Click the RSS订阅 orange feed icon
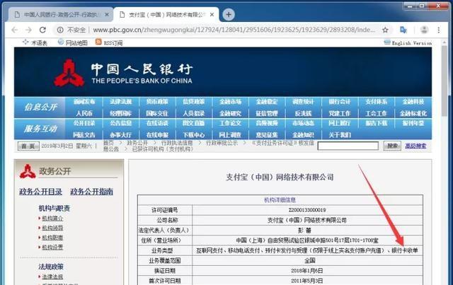 (x=98, y=42)
